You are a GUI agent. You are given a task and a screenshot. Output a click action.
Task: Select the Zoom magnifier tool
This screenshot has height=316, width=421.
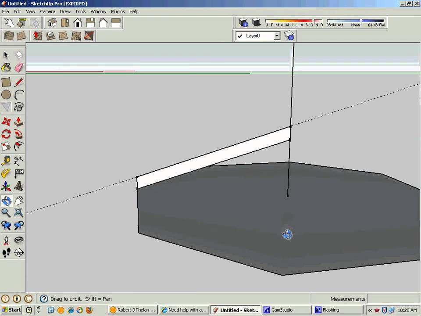pyautogui.click(x=6, y=213)
